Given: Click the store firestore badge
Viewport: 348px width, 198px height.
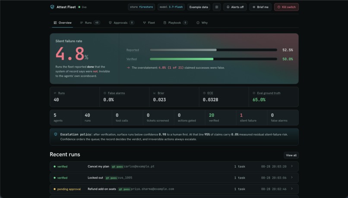Looking at the screenshot, I should click(141, 7).
